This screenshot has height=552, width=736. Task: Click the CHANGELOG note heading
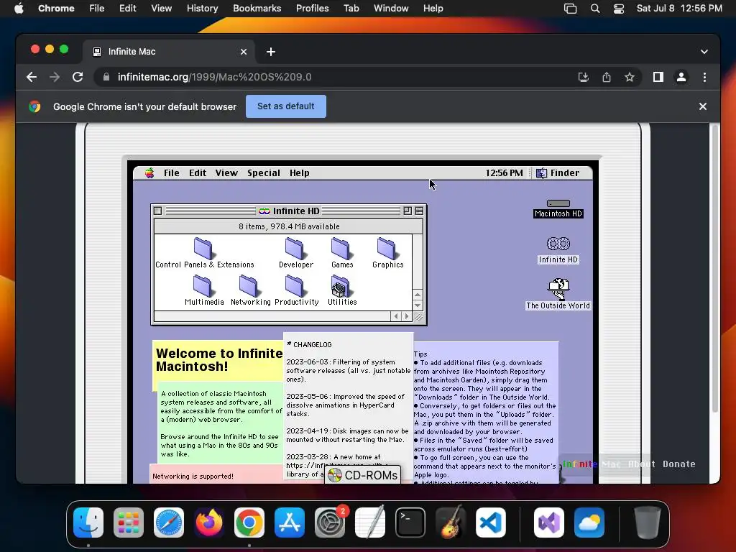point(309,344)
